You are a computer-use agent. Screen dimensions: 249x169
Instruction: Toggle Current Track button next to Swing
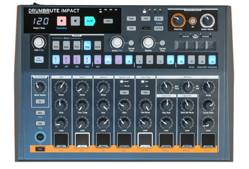(x=131, y=43)
